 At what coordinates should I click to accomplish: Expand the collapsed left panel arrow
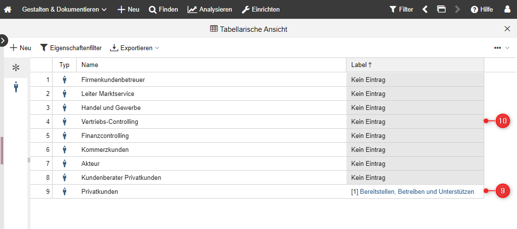[3, 40]
